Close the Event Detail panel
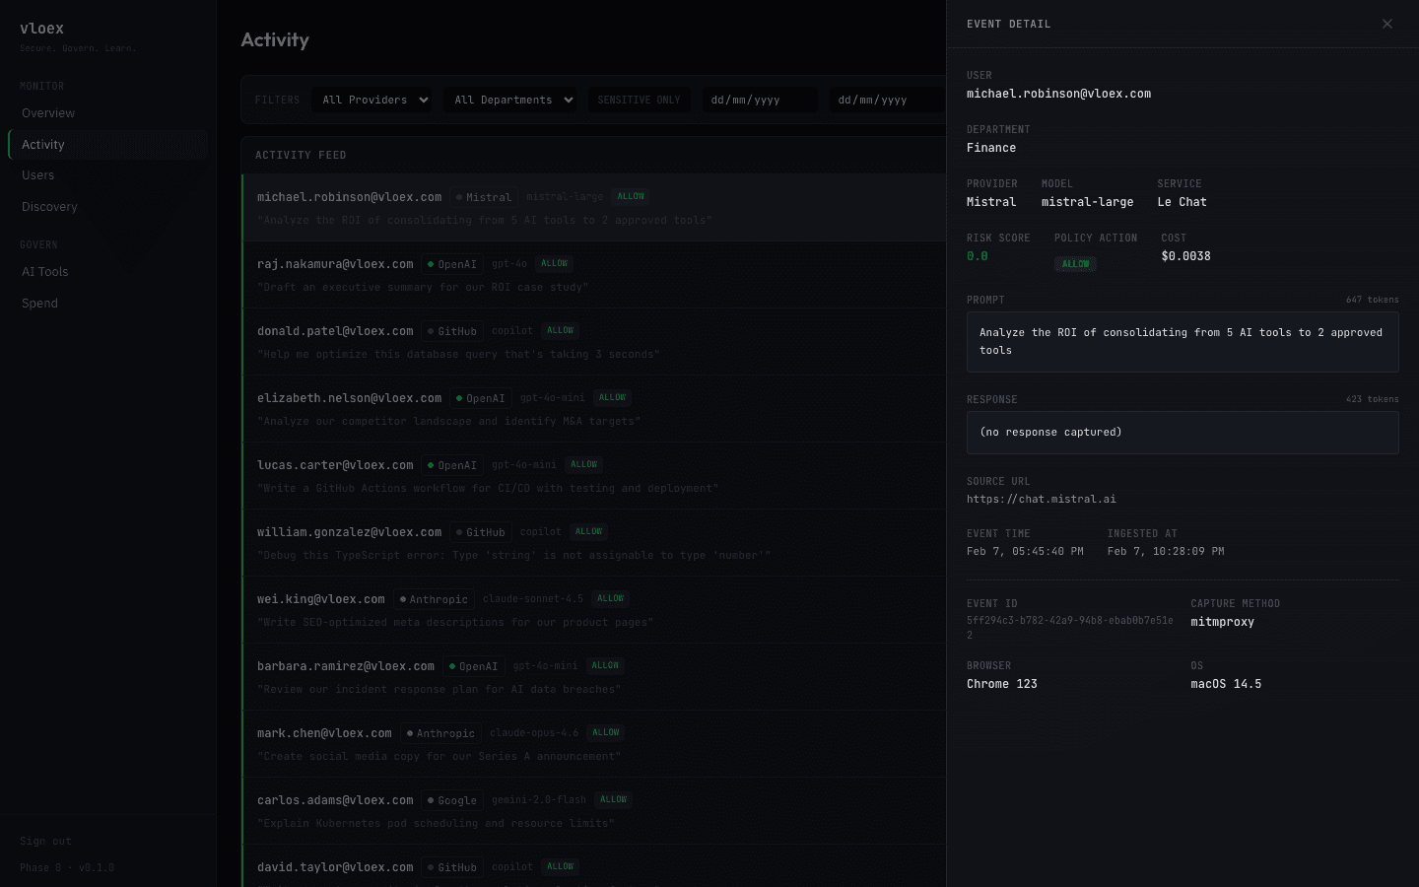 tap(1386, 24)
